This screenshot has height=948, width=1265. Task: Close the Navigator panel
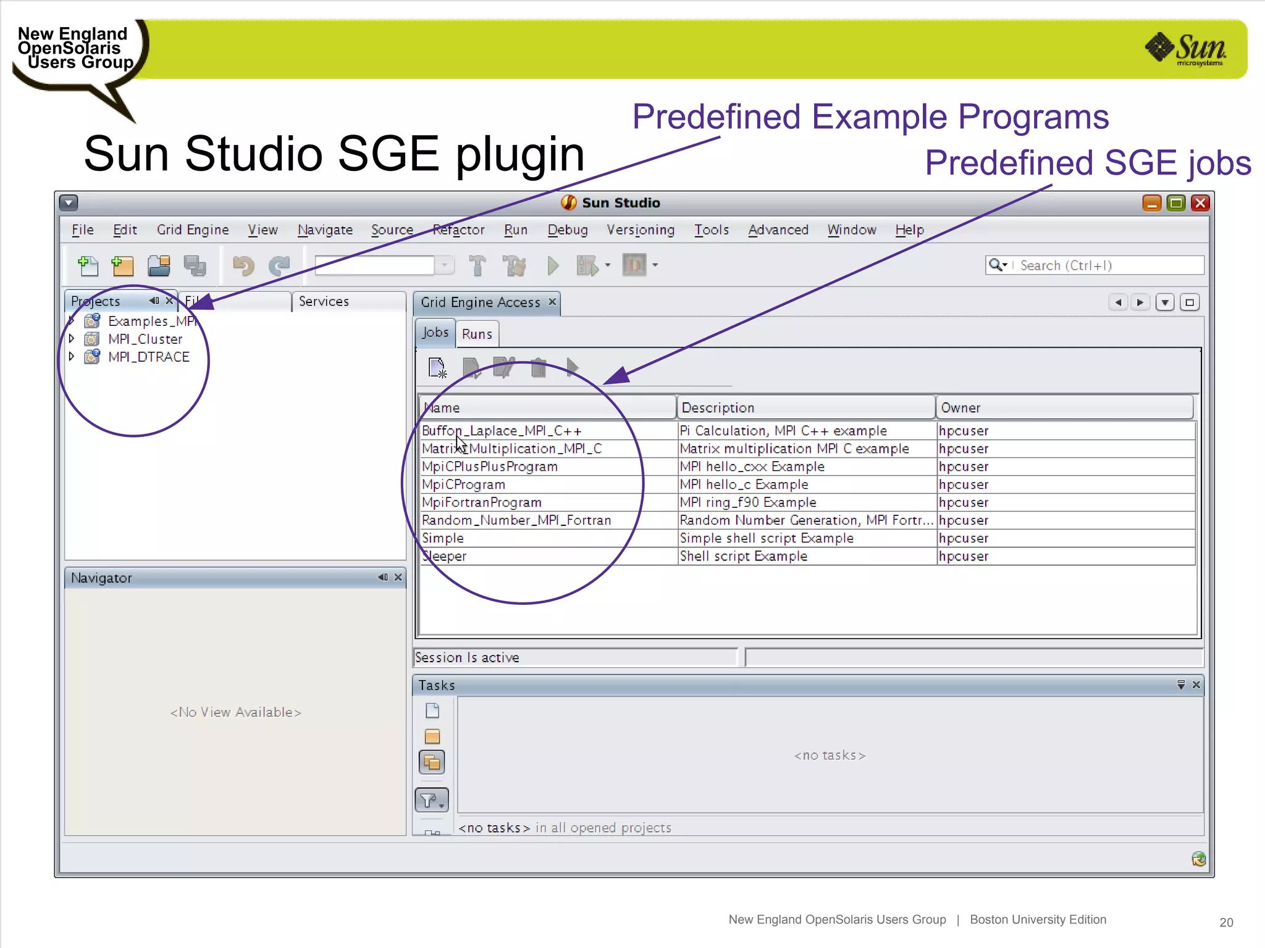(398, 577)
